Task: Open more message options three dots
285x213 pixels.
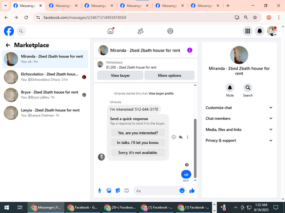Action: click(x=188, y=137)
